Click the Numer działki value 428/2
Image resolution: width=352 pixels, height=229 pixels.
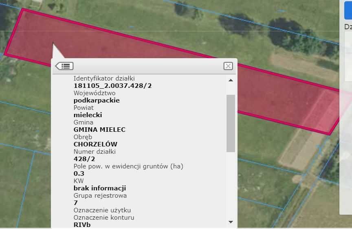tap(84, 159)
